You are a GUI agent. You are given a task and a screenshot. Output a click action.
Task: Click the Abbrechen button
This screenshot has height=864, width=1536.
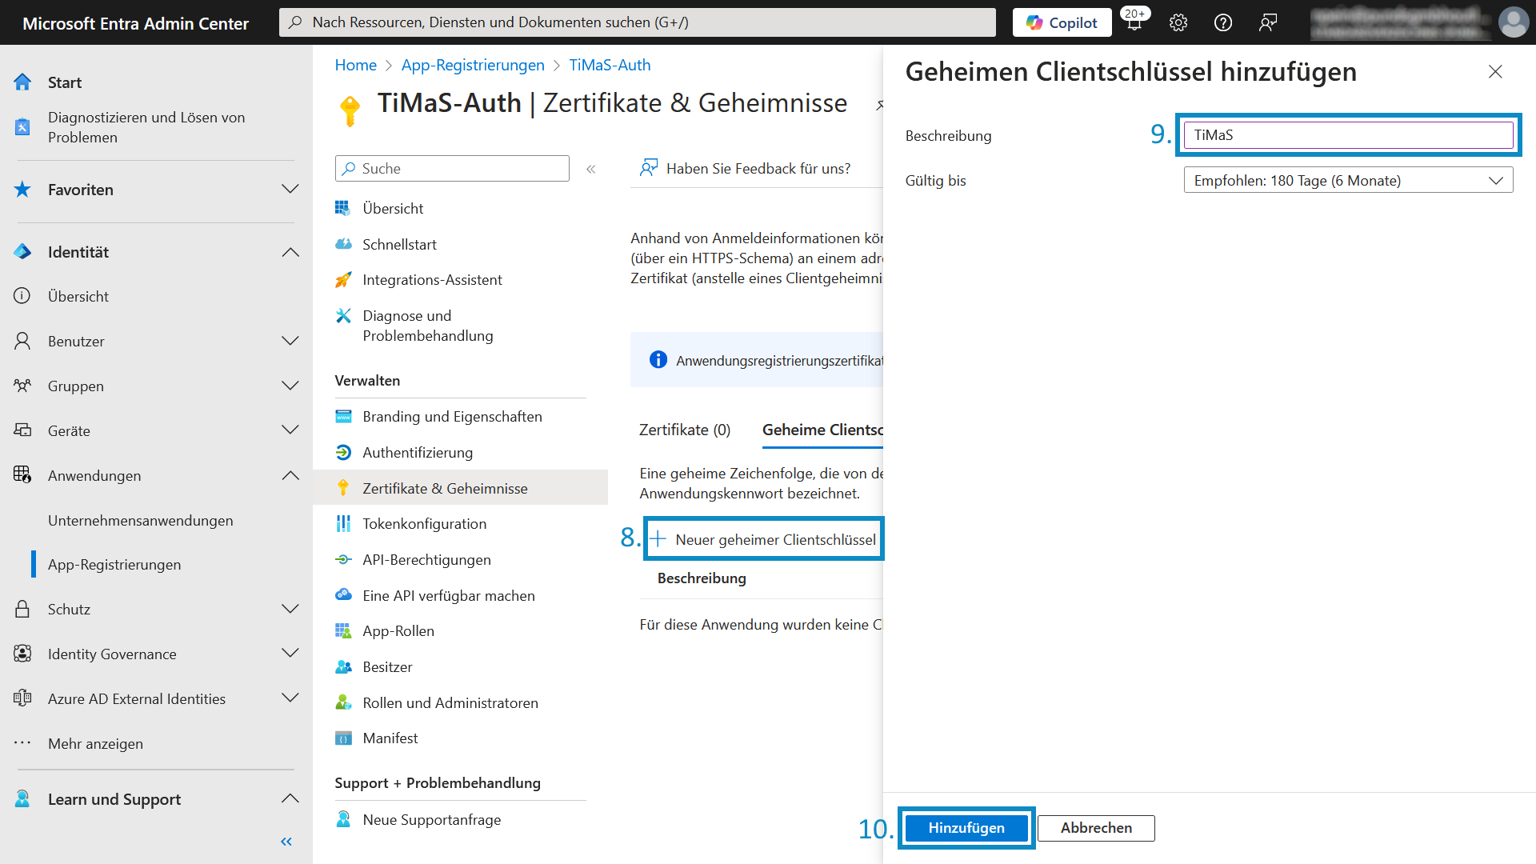click(x=1096, y=828)
